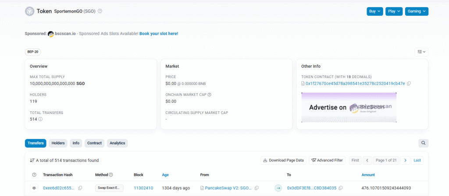The height and width of the screenshot is (196, 449).
Task: Expand the Play dropdown menu
Action: click(394, 11)
